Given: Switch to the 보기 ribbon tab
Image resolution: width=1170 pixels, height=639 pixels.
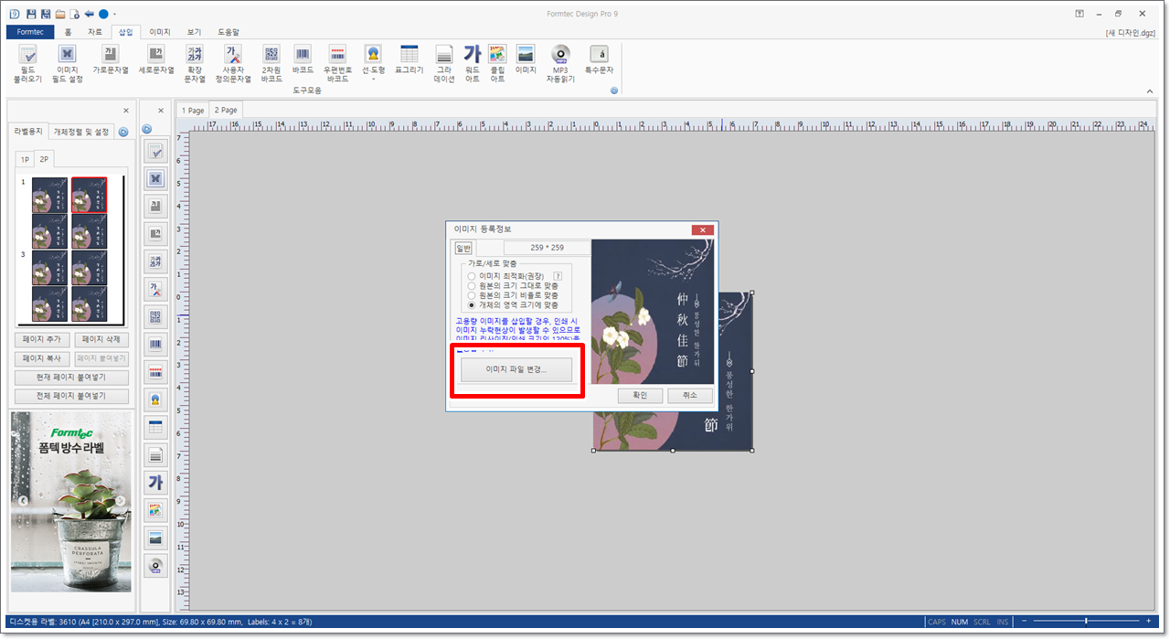Looking at the screenshot, I should pyautogui.click(x=194, y=32).
